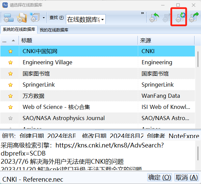The image size is (201, 184).
Task: Select the 万方数据 title row
Action: click(x=33, y=96)
